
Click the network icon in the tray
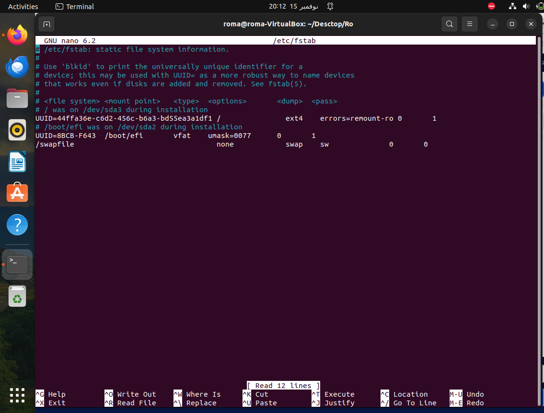512,6
